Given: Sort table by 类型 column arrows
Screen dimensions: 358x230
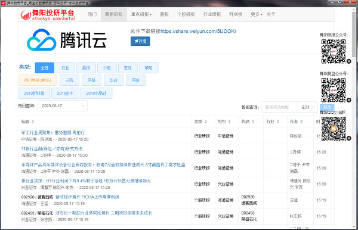Looking at the screenshot, I should (x=206, y=122).
